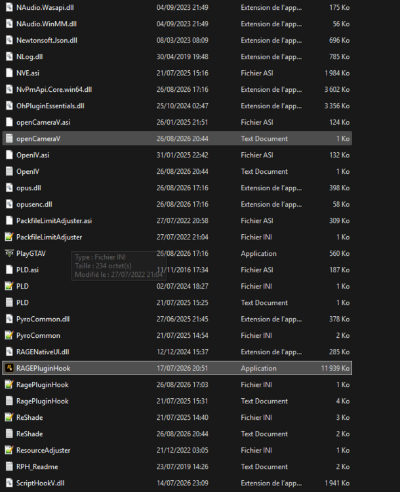Select the file name PyroCommon.dll

coord(43,319)
